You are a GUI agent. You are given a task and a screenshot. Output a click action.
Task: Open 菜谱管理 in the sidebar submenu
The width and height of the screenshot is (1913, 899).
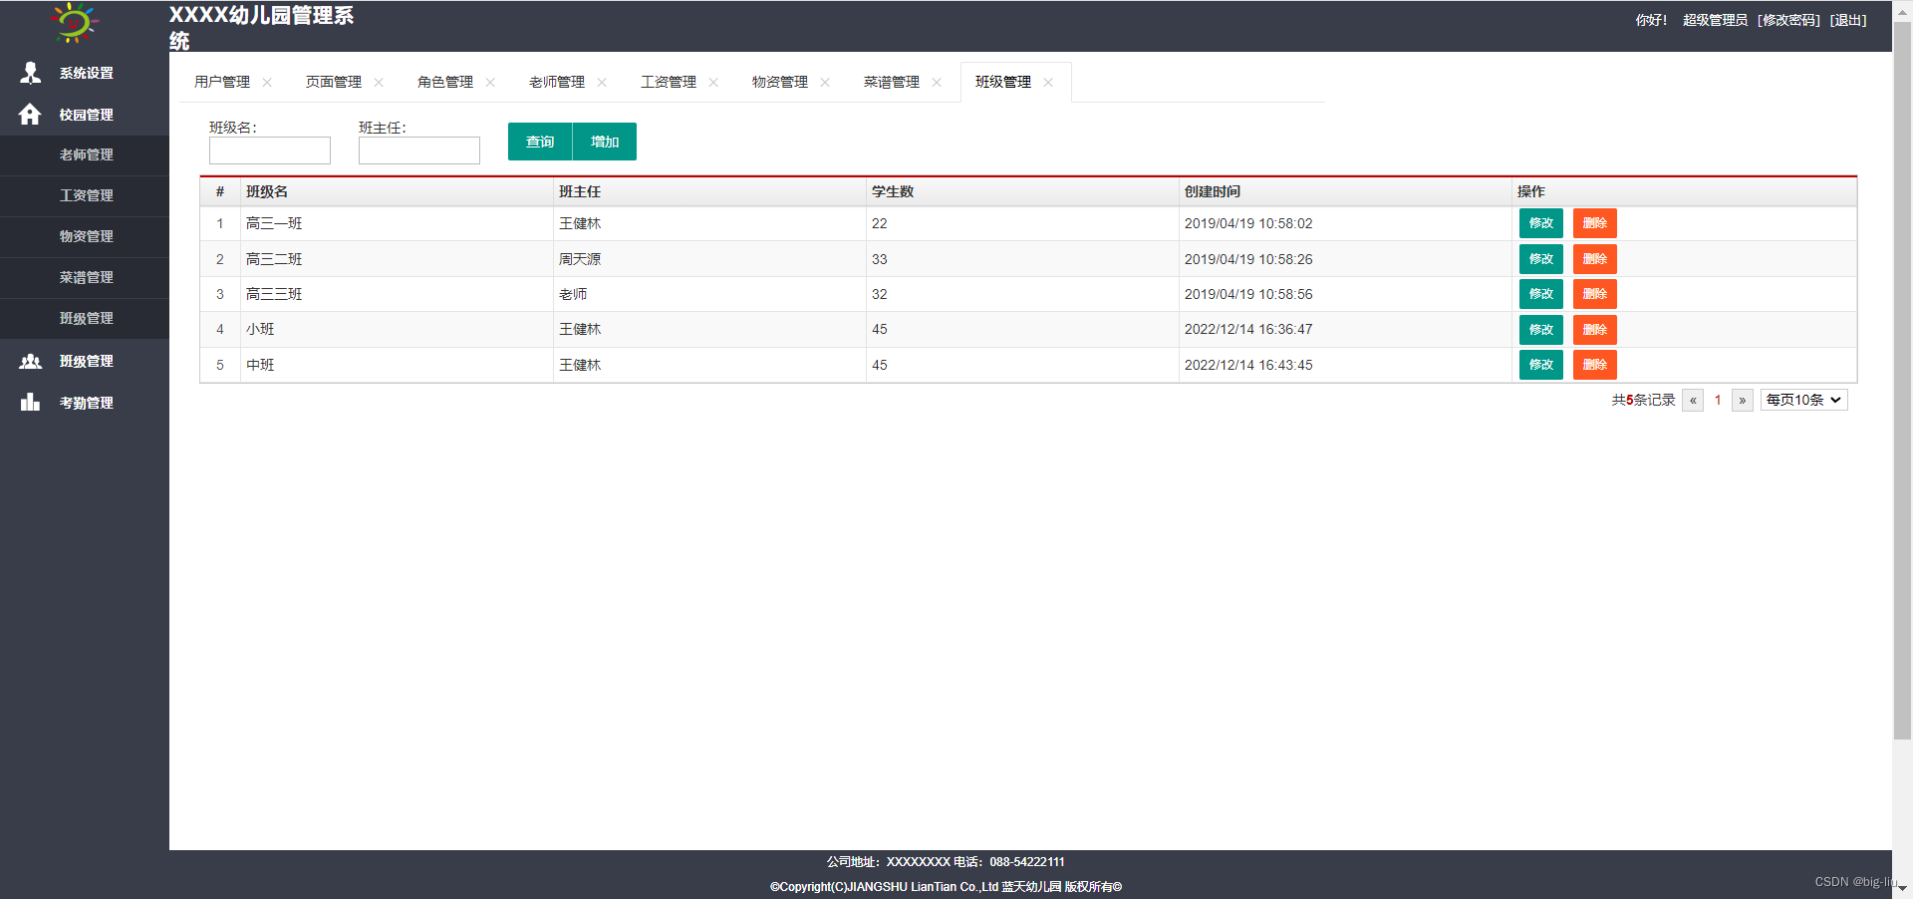[x=85, y=278]
